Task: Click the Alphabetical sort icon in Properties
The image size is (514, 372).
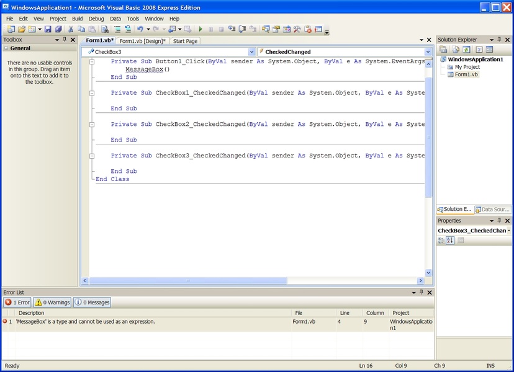Action: pos(451,241)
